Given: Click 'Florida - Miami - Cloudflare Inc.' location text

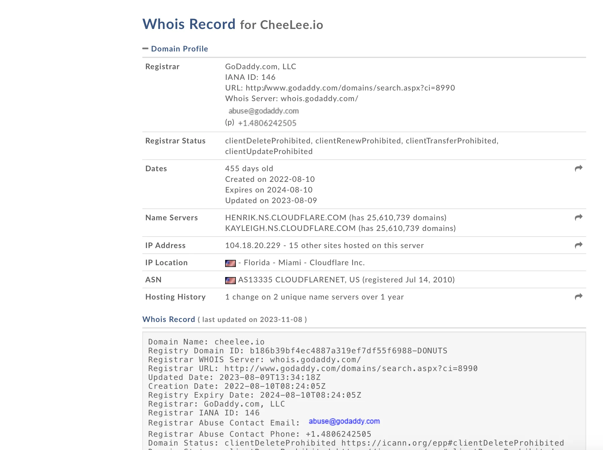Looking at the screenshot, I should point(304,263).
